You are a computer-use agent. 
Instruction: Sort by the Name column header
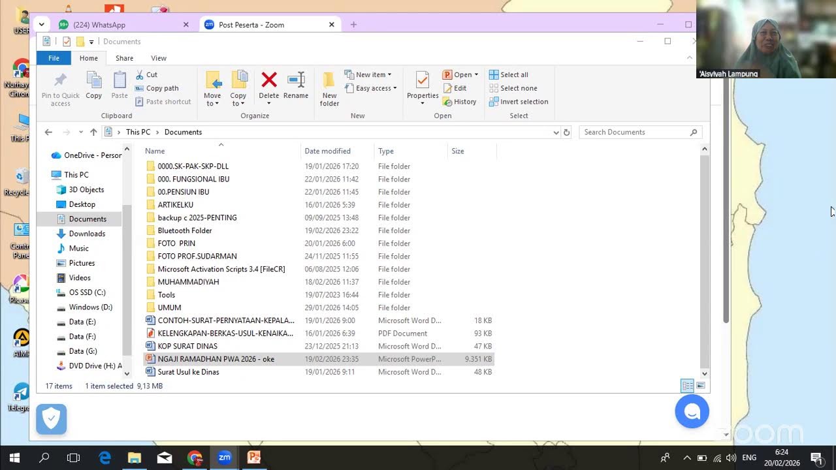click(x=221, y=151)
